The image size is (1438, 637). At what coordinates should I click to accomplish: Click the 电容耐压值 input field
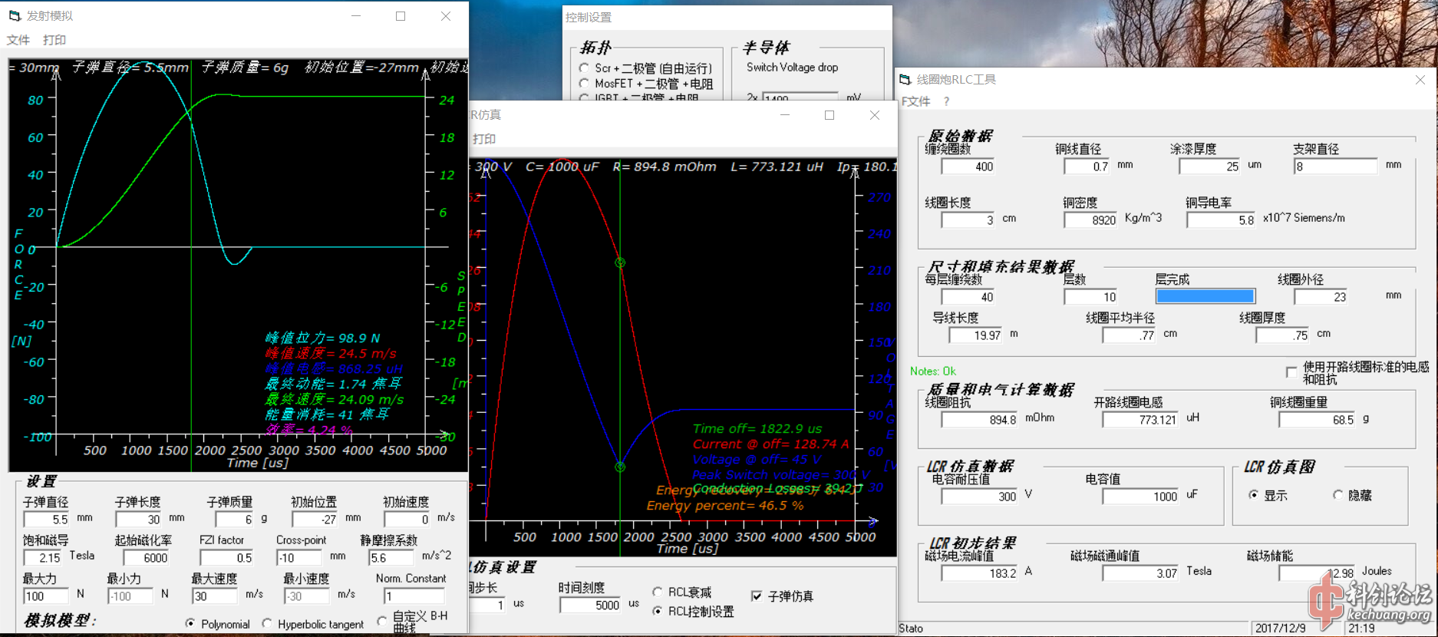click(979, 497)
